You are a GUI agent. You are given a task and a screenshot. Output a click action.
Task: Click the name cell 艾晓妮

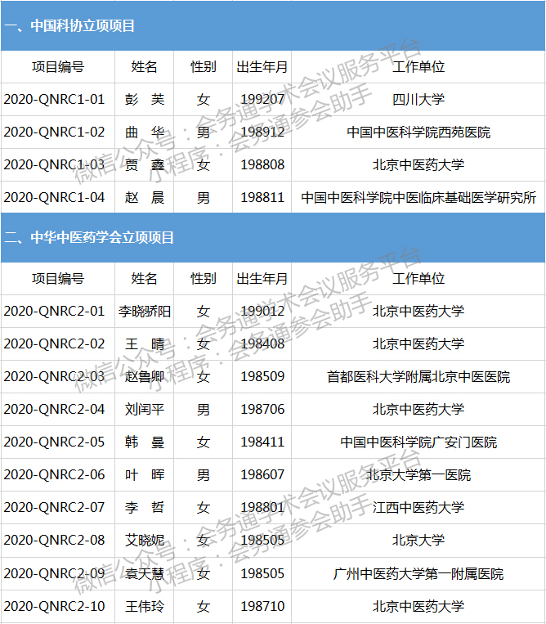click(x=145, y=540)
